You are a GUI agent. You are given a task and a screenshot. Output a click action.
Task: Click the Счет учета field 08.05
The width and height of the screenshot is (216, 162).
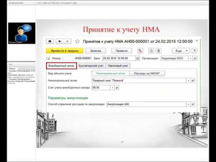click(101, 88)
